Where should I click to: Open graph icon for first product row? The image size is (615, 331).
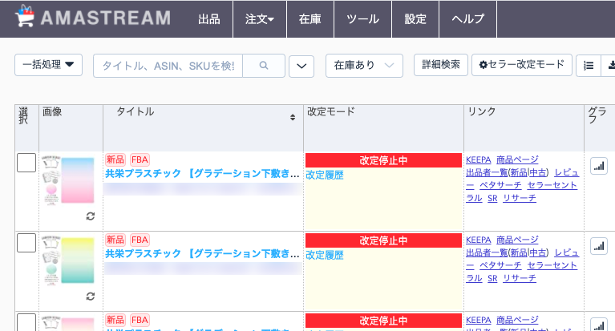[x=598, y=166]
